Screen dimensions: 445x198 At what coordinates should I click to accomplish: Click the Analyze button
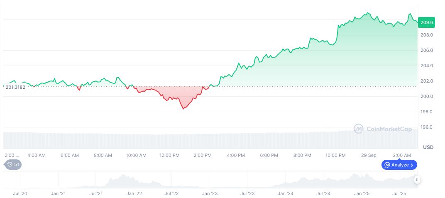pyautogui.click(x=399, y=165)
